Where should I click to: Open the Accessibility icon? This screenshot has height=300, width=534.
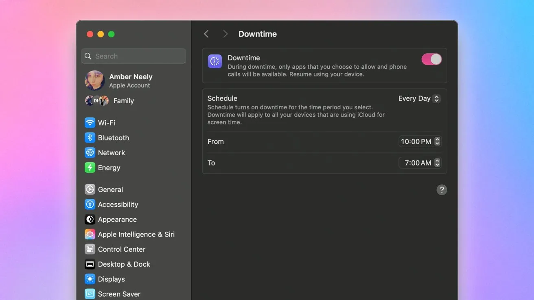point(90,204)
